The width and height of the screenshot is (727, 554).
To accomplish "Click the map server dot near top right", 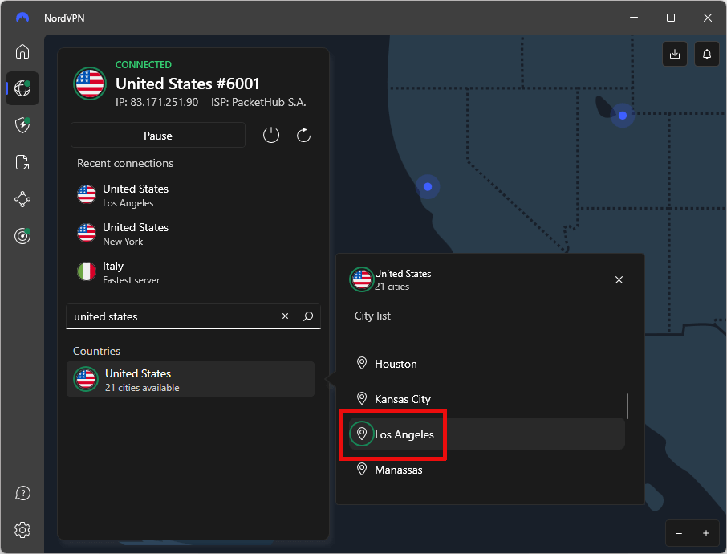I will click(622, 115).
